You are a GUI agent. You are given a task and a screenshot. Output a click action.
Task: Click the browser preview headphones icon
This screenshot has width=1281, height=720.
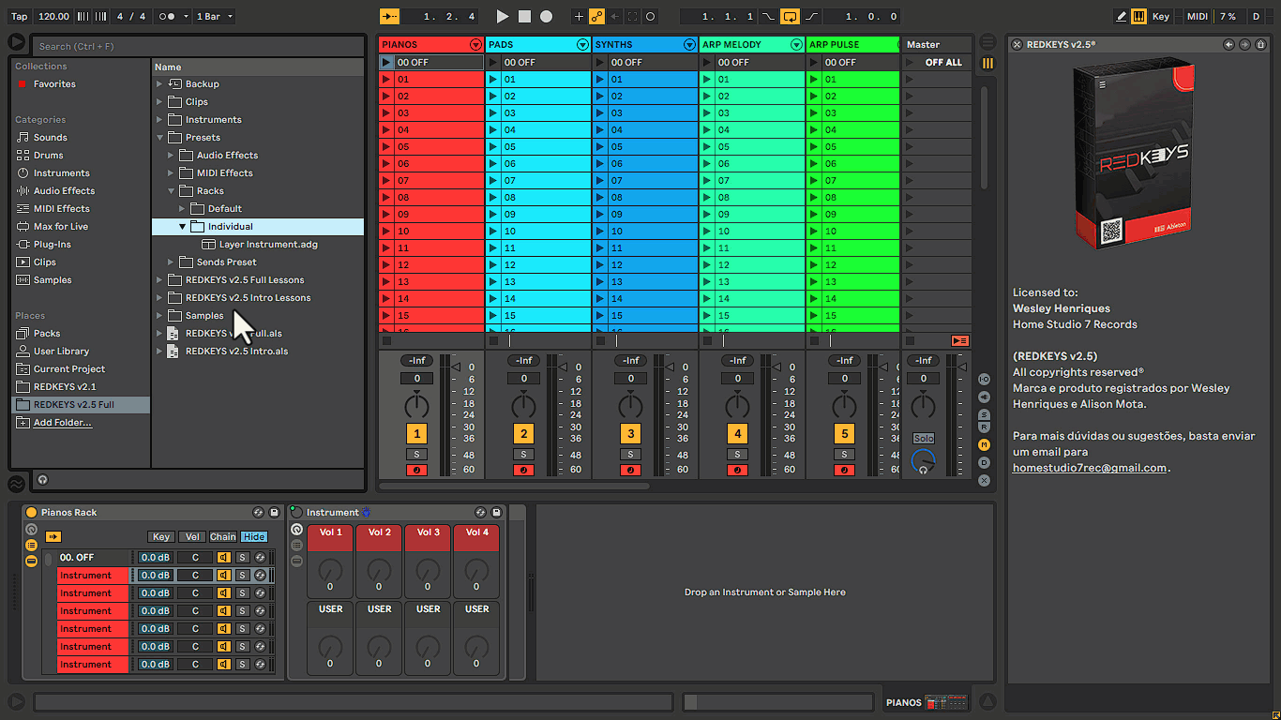click(42, 480)
